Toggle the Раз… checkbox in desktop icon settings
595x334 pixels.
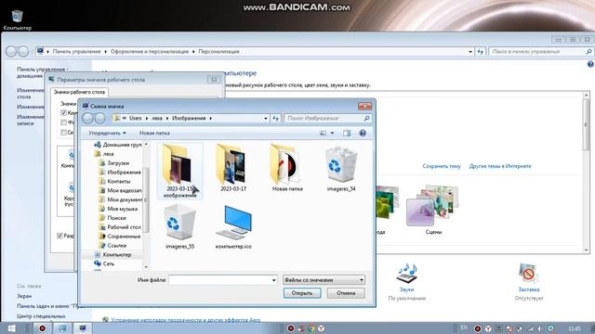pyautogui.click(x=59, y=236)
